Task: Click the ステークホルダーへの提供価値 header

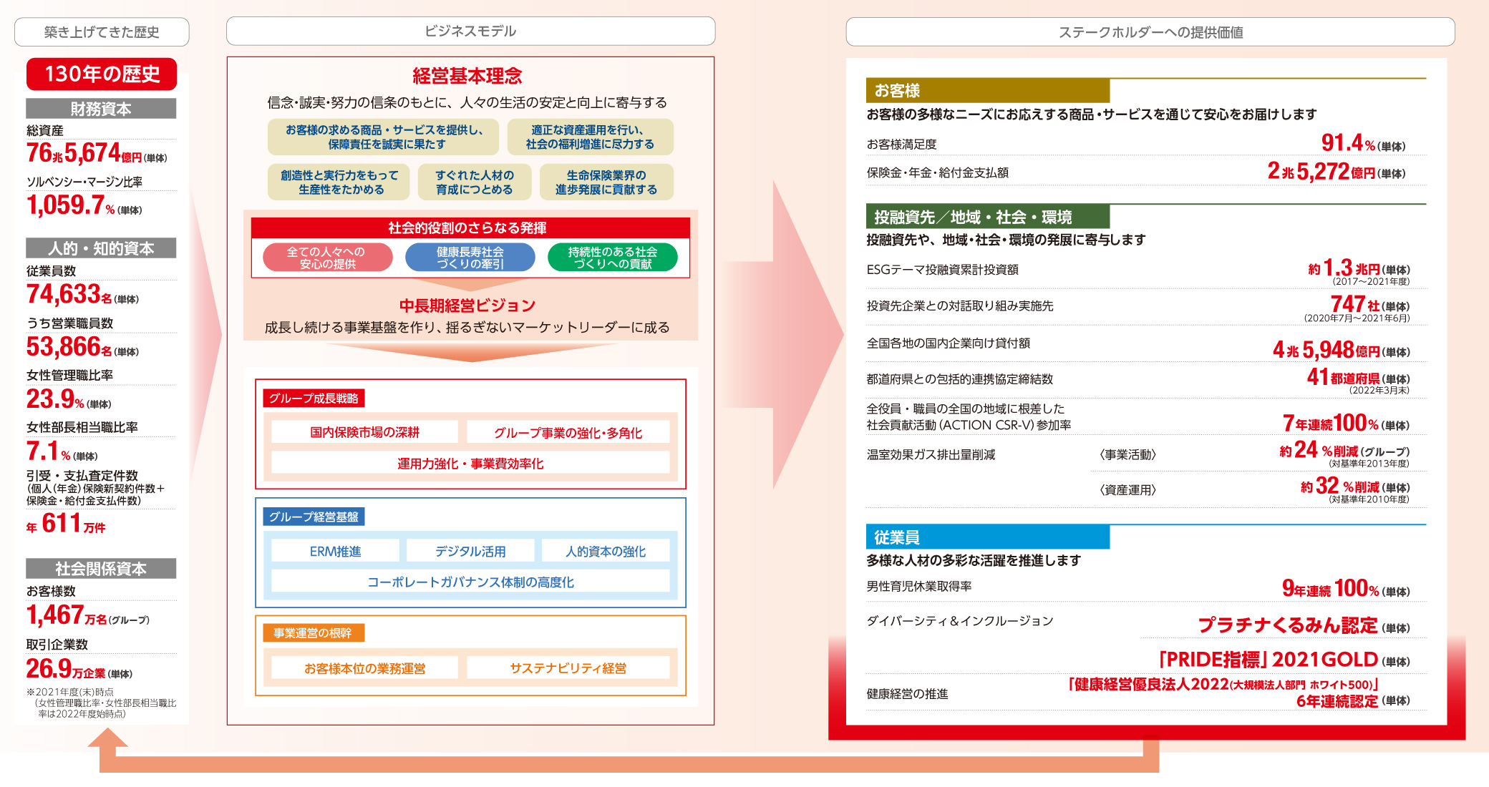Action: [x=1150, y=32]
